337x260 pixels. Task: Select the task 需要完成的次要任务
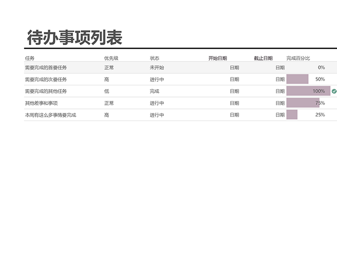pyautogui.click(x=46, y=79)
